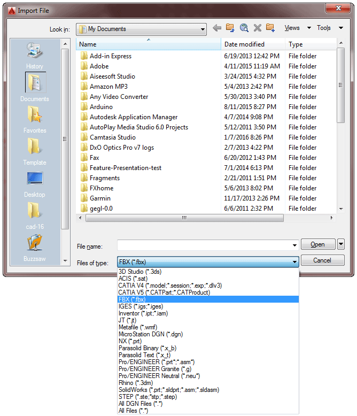Choose 3D Studio (*.3ds) file type

point(208,272)
